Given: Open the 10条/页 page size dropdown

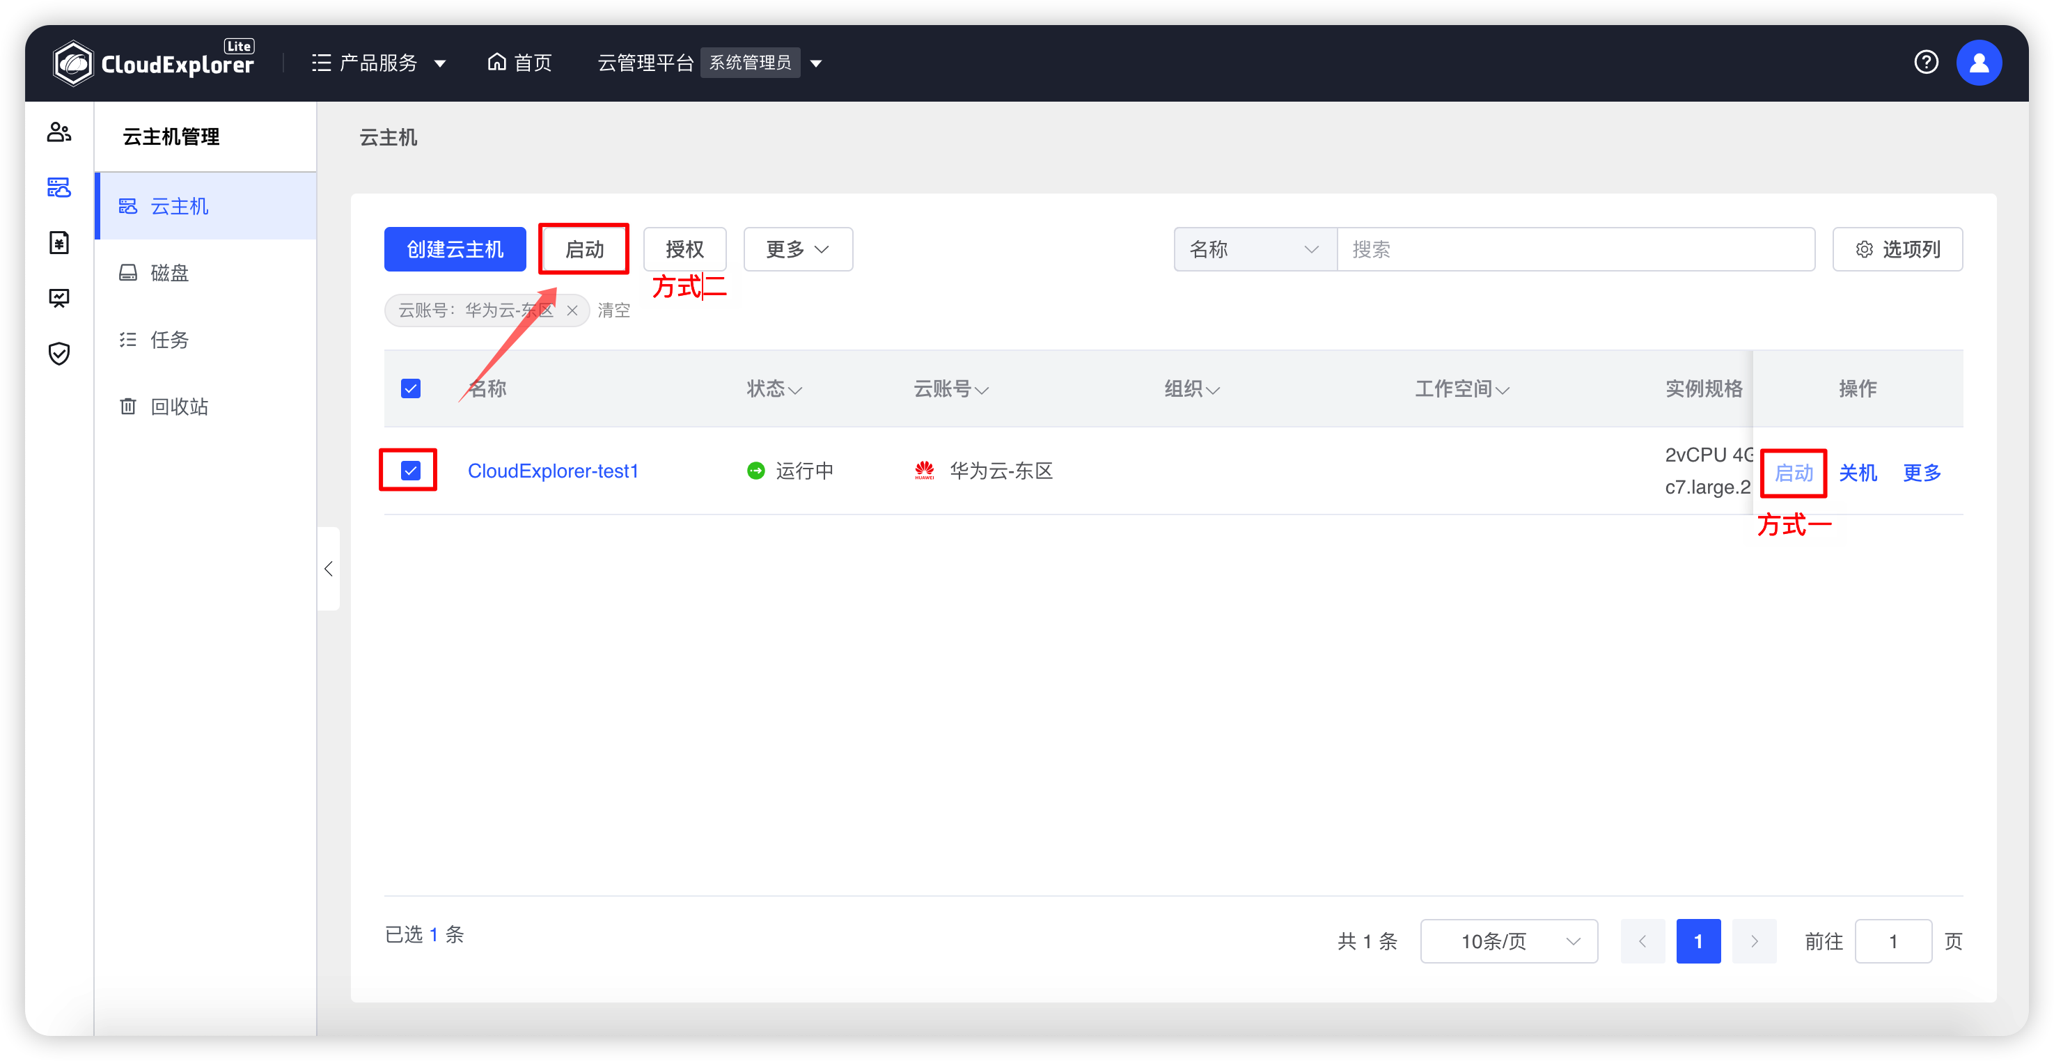Looking at the screenshot, I should [x=1509, y=941].
